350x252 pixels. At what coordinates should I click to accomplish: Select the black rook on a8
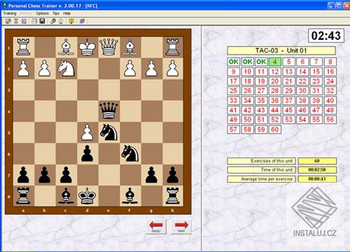click(23, 196)
